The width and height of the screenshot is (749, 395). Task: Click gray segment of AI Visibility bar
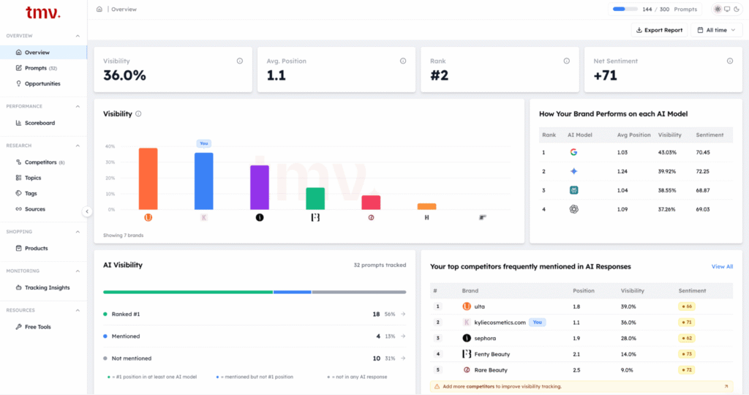pos(358,292)
